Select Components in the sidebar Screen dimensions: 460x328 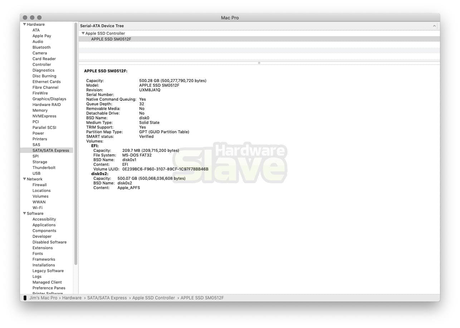(44, 231)
